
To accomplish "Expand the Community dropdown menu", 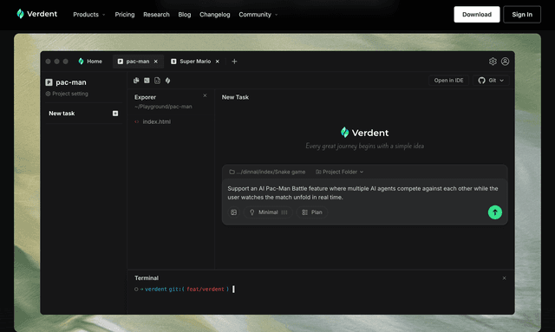I will coord(258,15).
